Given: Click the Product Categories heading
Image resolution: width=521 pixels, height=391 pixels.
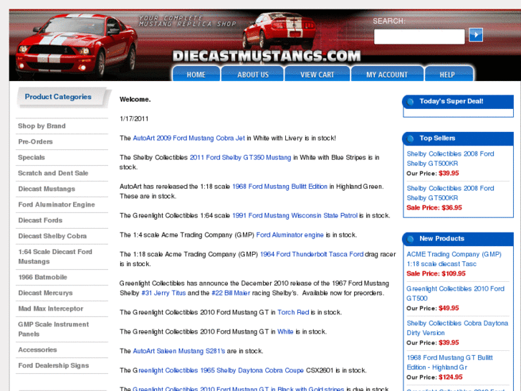Looking at the screenshot, I should coord(58,97).
